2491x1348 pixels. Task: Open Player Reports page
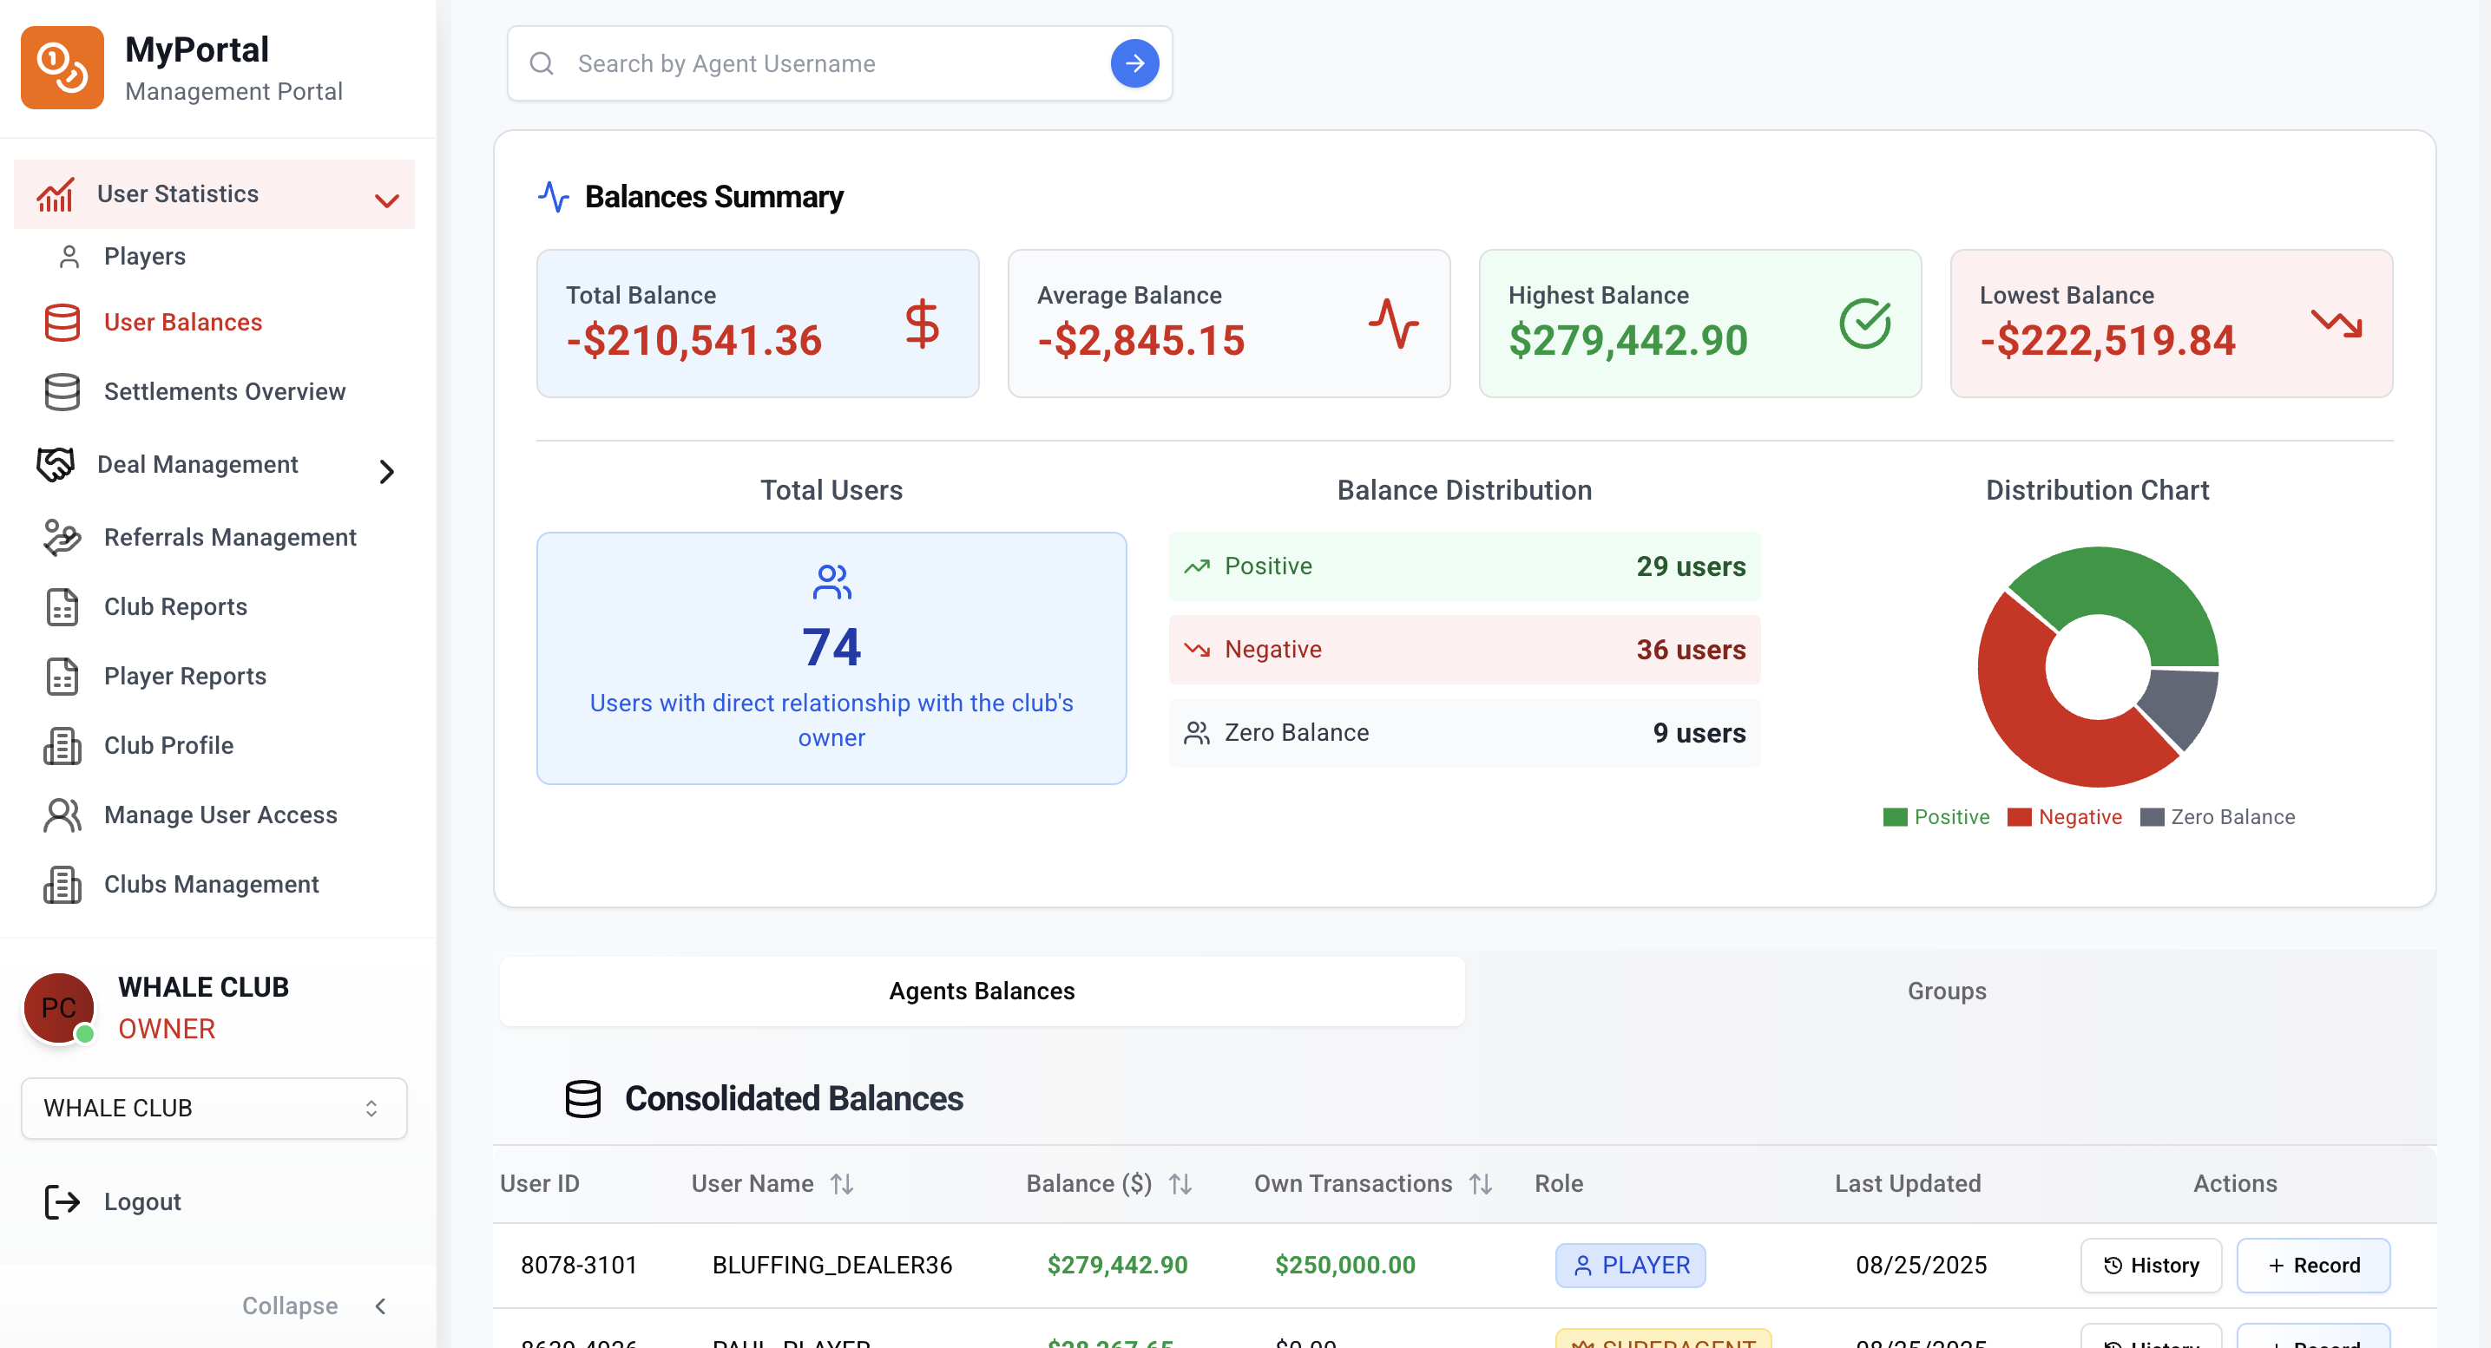point(185,677)
